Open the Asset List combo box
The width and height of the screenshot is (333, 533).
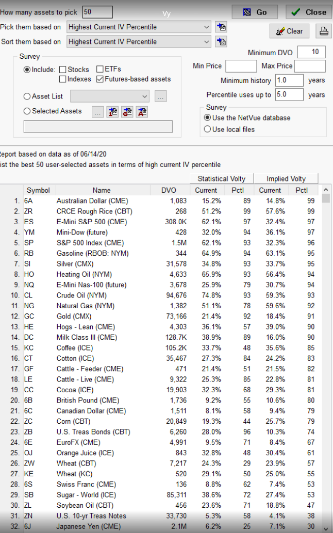[x=109, y=96]
